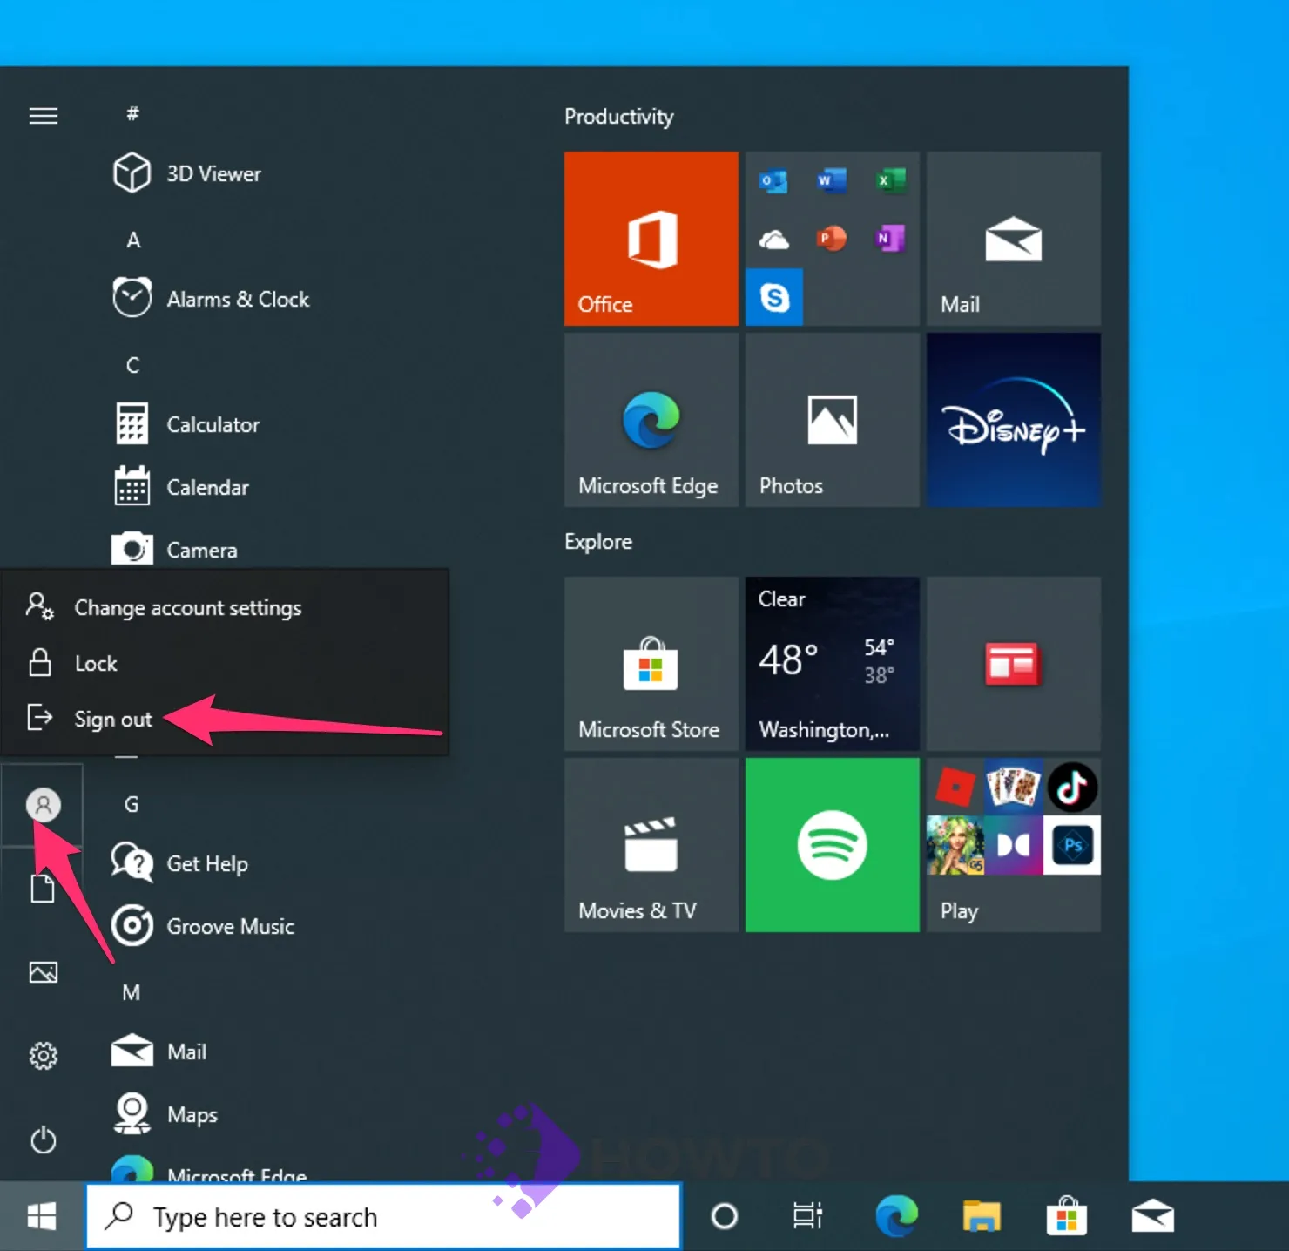
Task: Launch Groove Music
Action: pyautogui.click(x=204, y=926)
